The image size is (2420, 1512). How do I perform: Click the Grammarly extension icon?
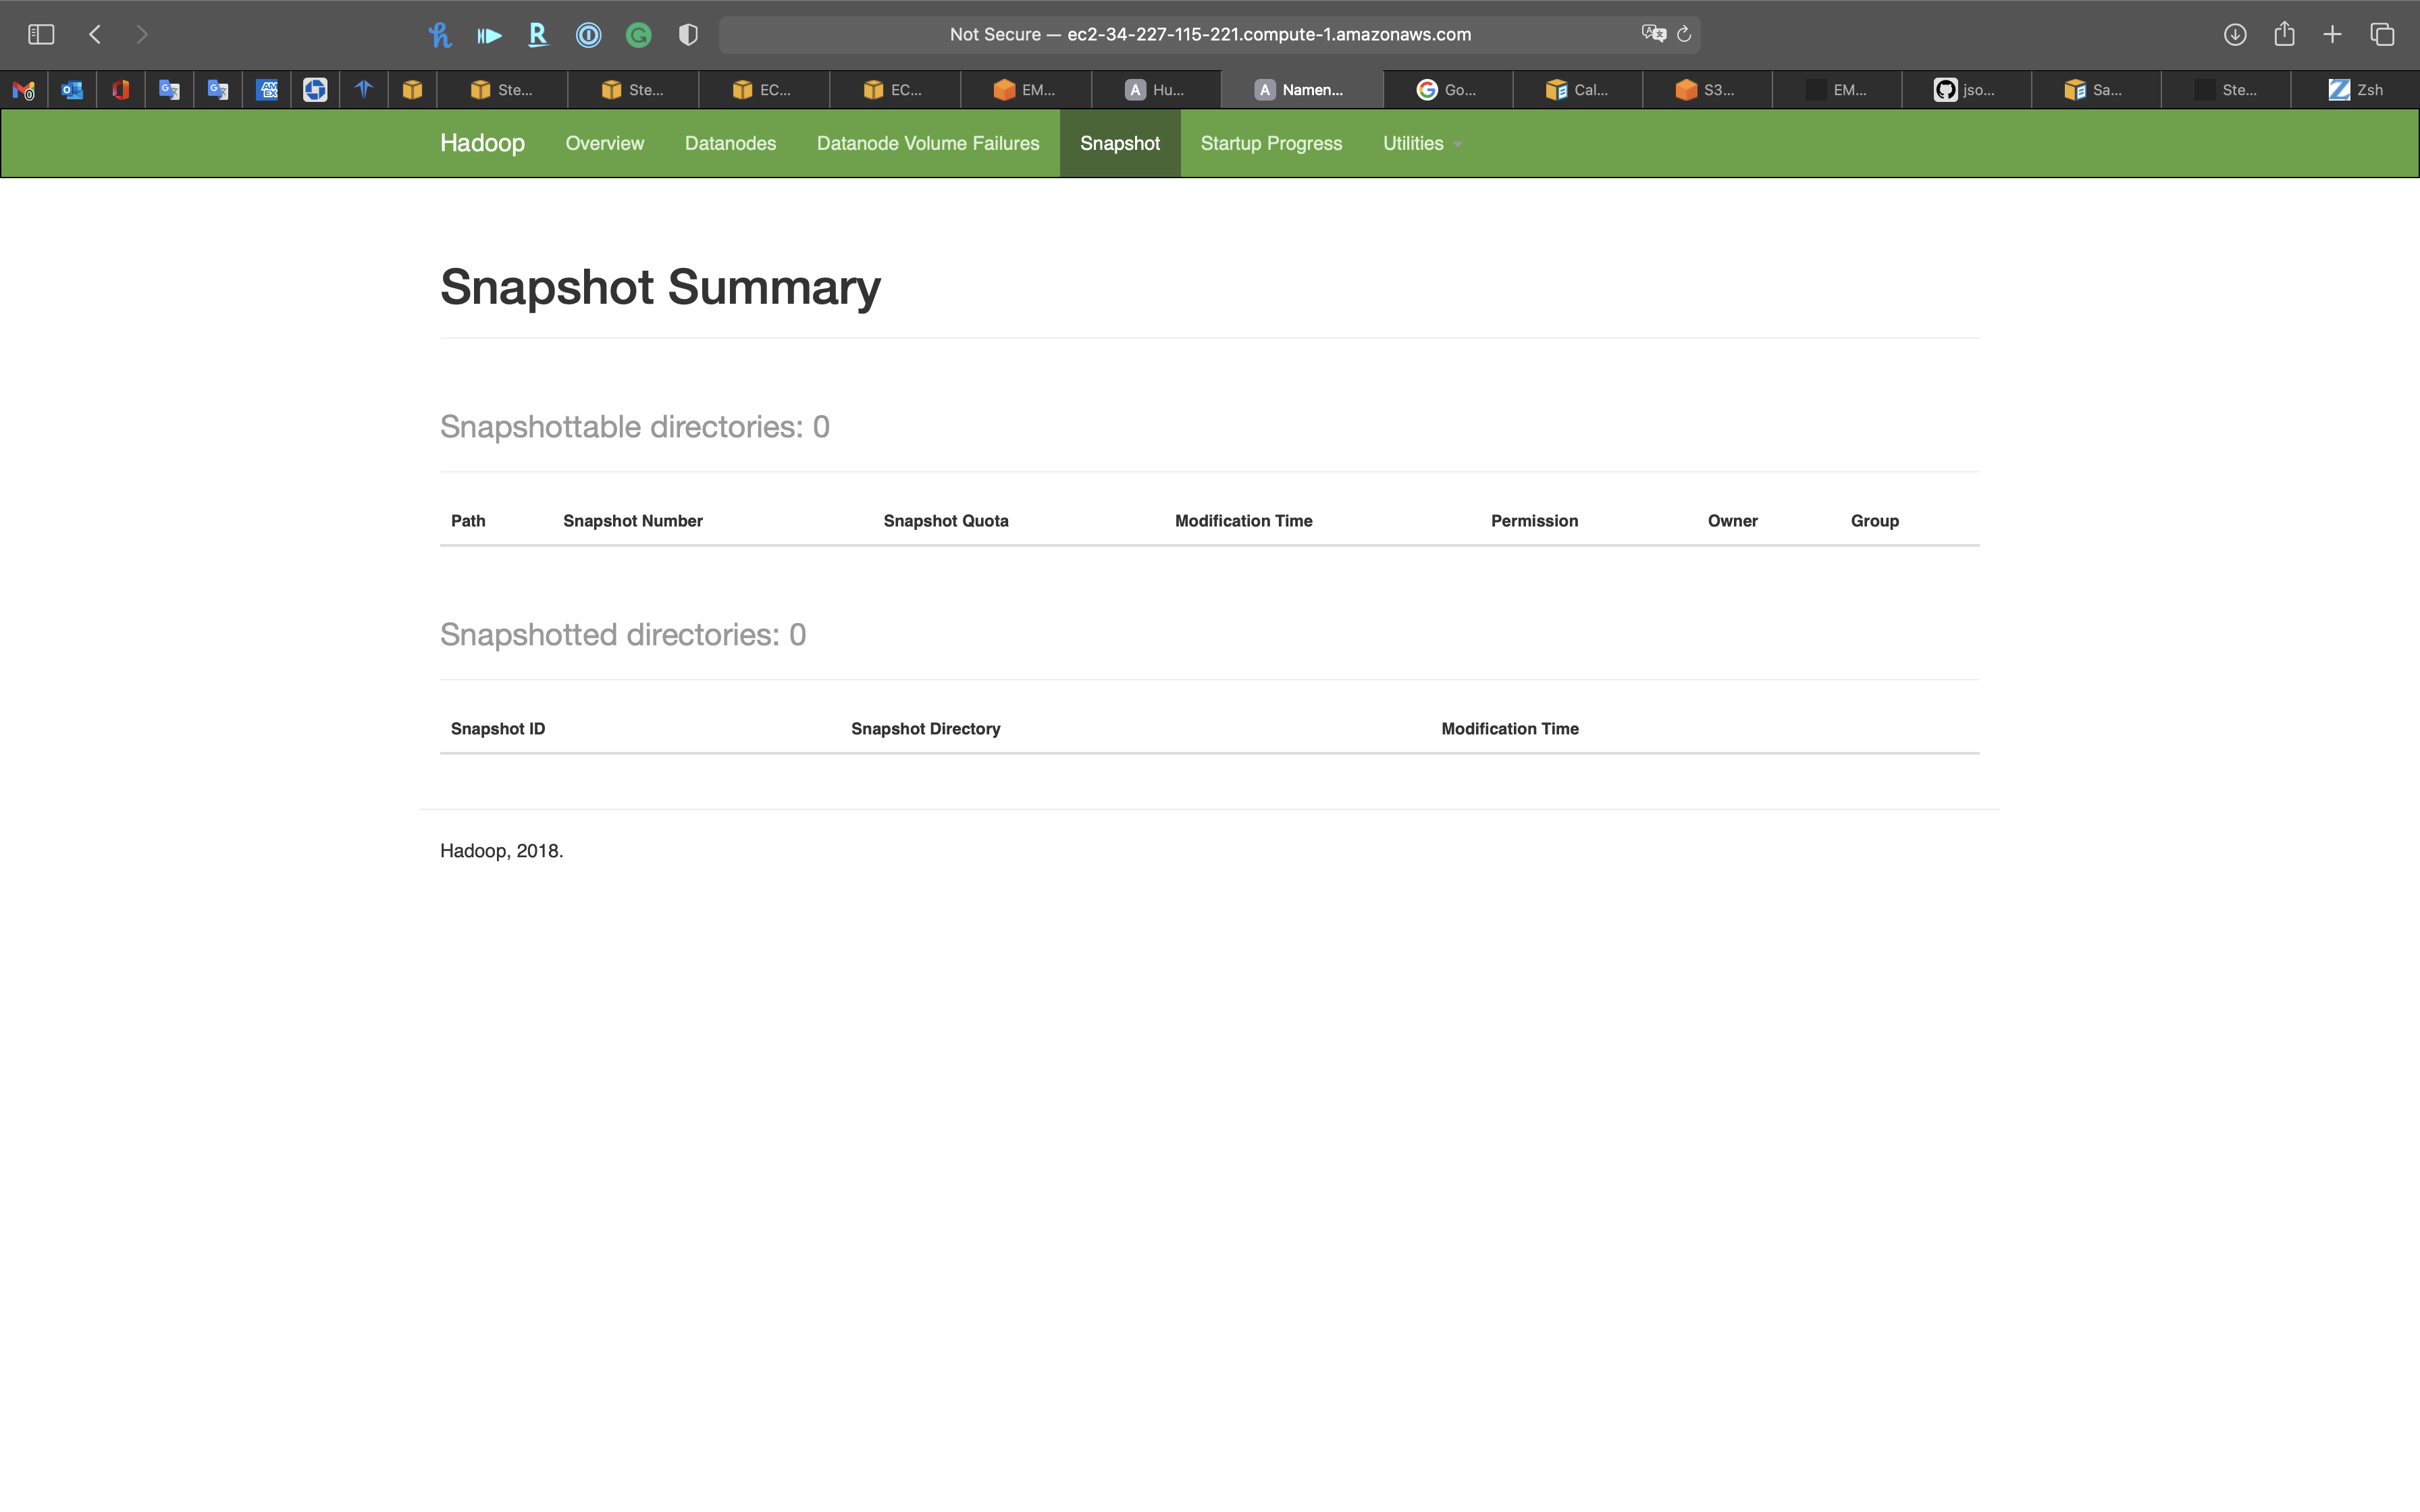(x=638, y=35)
